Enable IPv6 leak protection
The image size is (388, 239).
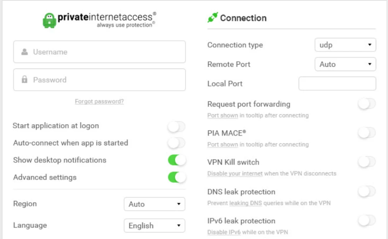click(367, 221)
